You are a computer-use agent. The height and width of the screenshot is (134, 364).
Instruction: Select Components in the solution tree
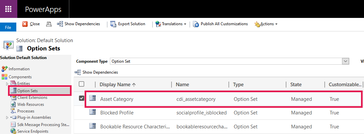(x=20, y=77)
